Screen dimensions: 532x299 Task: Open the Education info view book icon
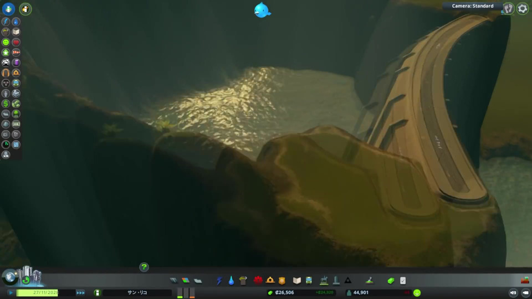pos(16,32)
